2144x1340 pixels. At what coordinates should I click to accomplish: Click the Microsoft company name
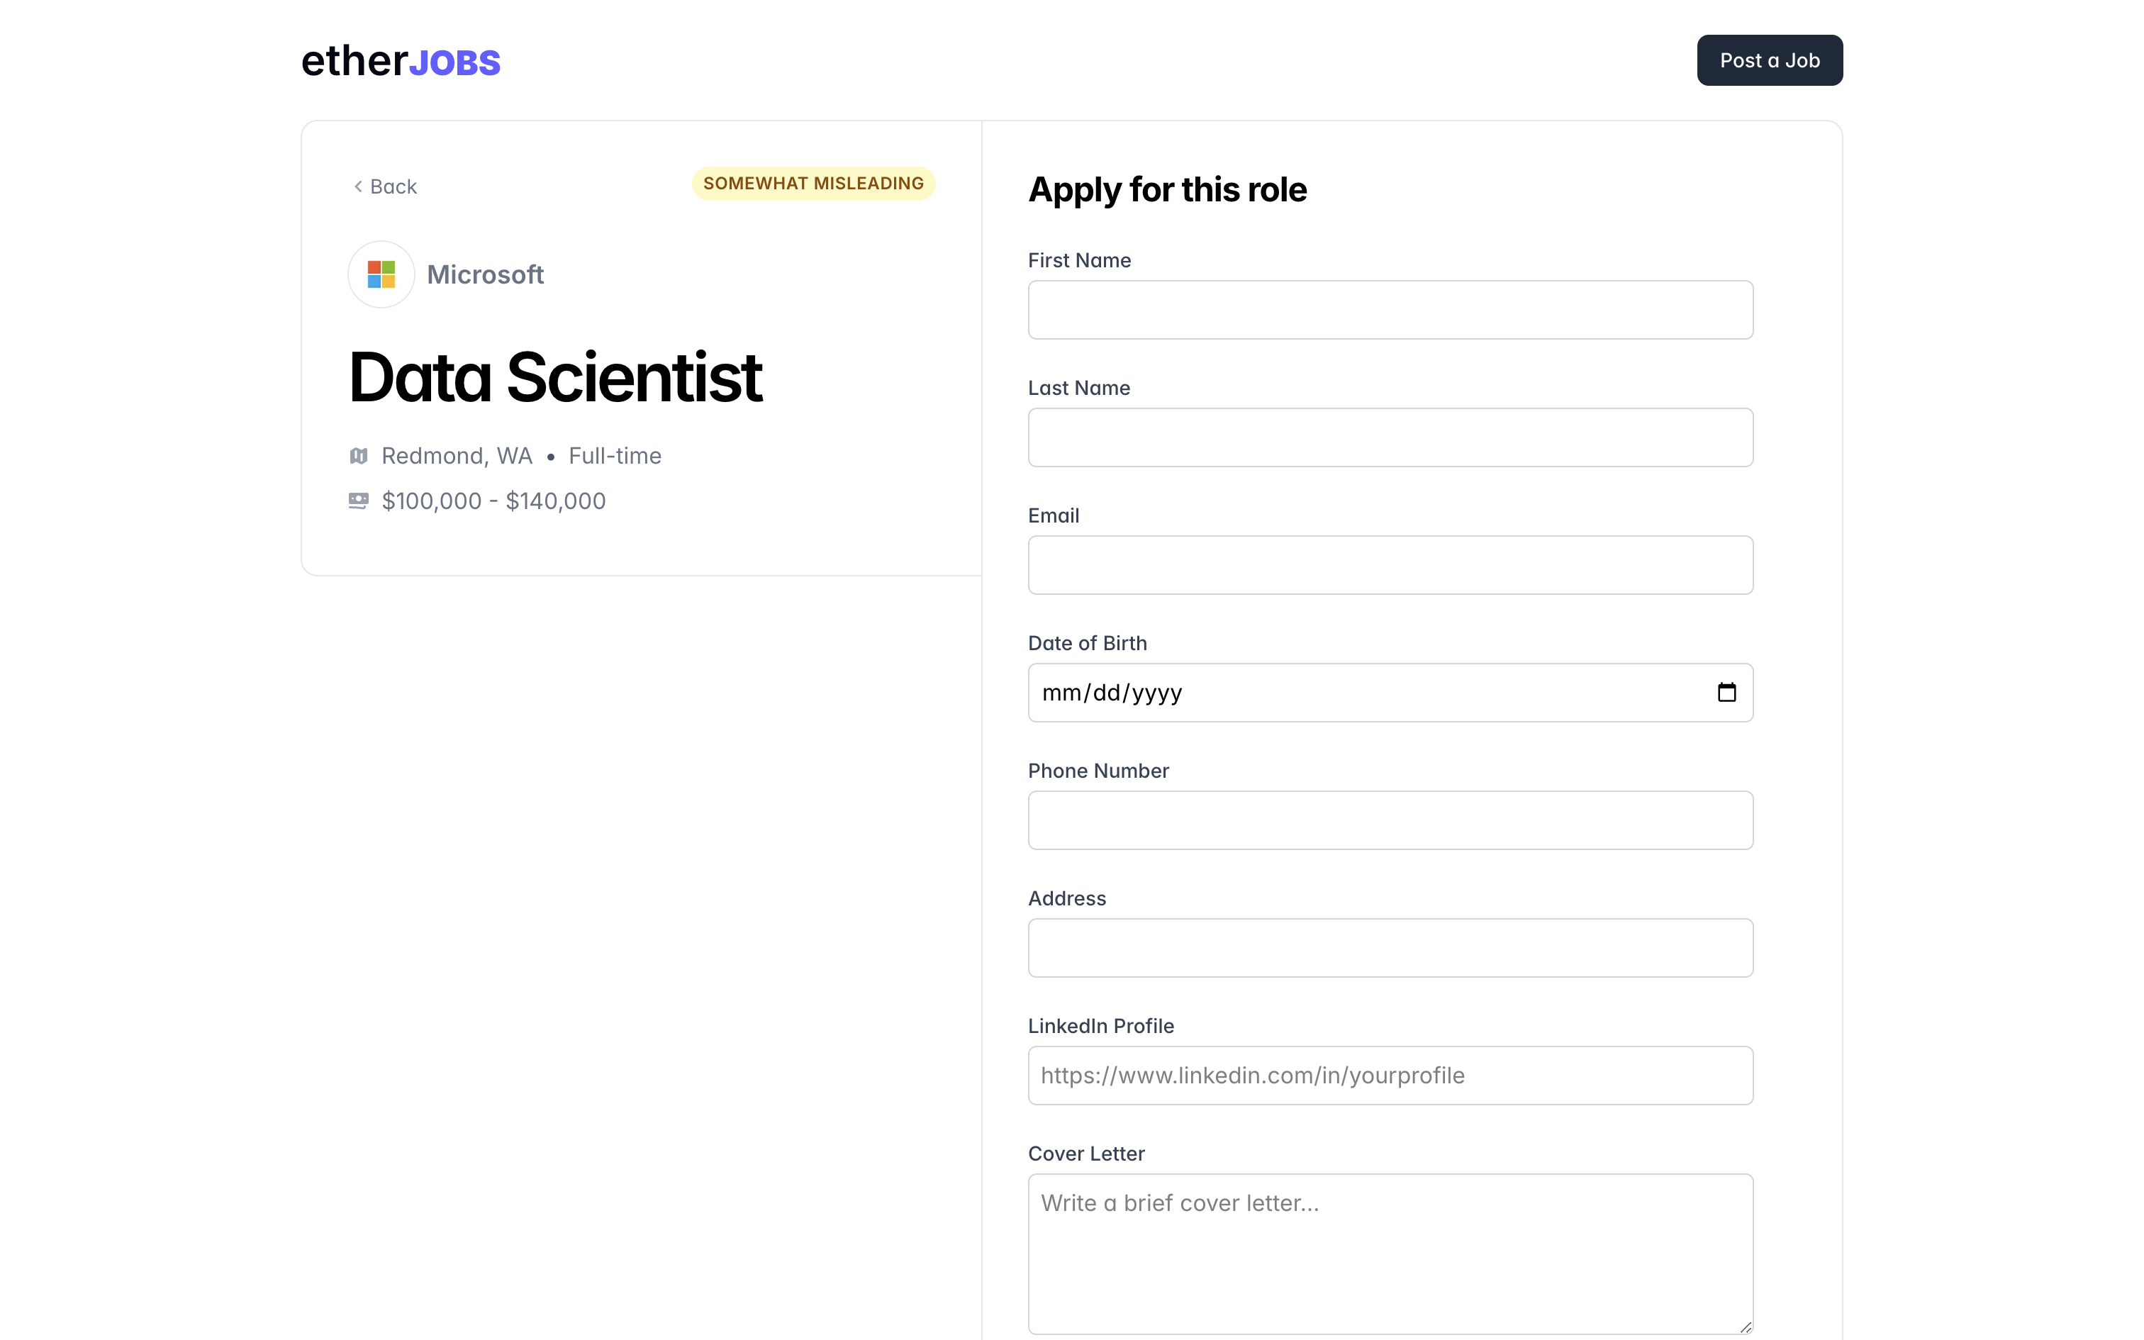[485, 275]
